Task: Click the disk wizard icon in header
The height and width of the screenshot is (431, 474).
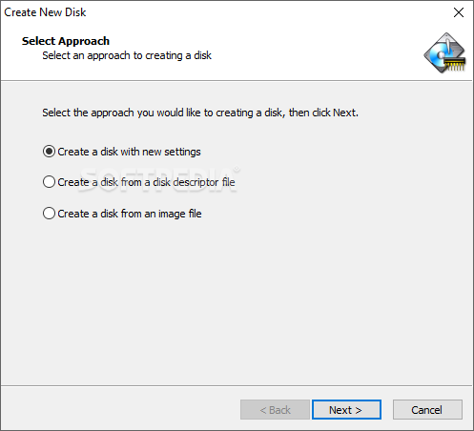Action: (444, 52)
